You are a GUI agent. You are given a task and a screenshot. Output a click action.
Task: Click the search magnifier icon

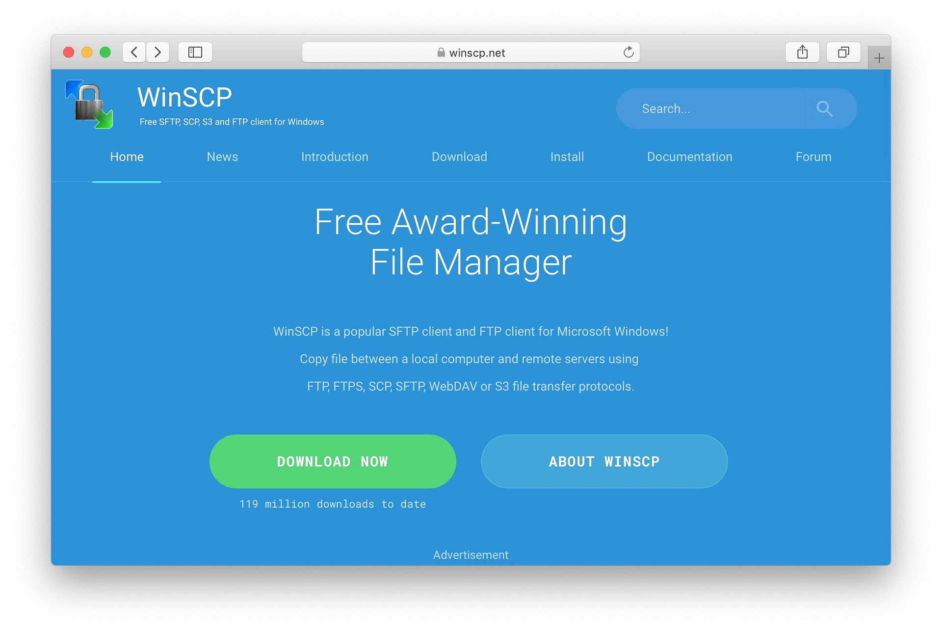[x=825, y=108]
